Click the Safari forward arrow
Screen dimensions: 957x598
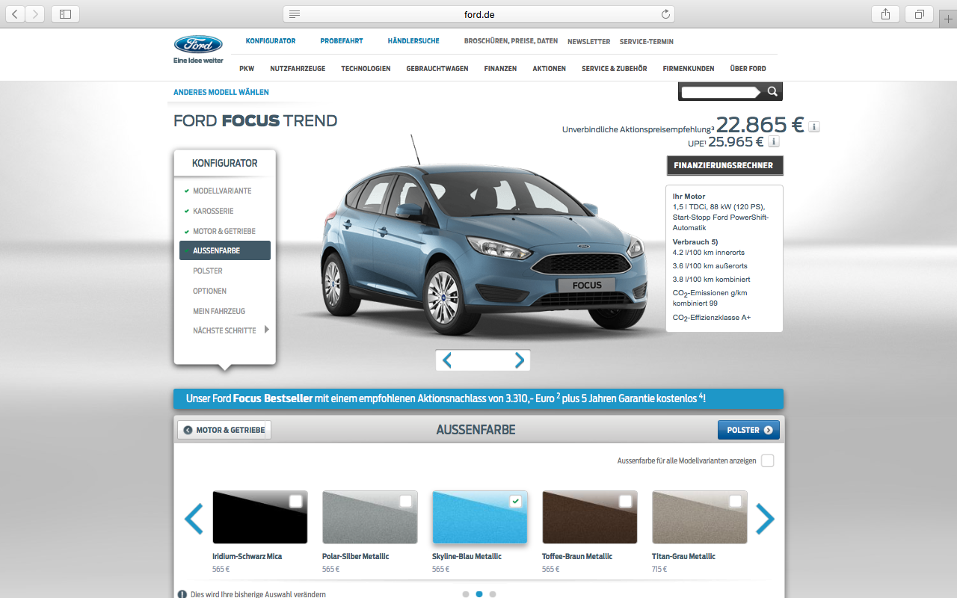(x=35, y=14)
